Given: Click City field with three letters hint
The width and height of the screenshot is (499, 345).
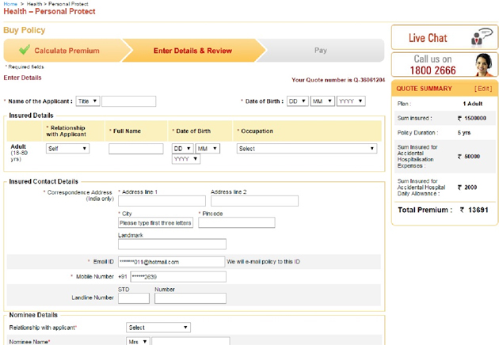Looking at the screenshot, I should pyautogui.click(x=155, y=222).
